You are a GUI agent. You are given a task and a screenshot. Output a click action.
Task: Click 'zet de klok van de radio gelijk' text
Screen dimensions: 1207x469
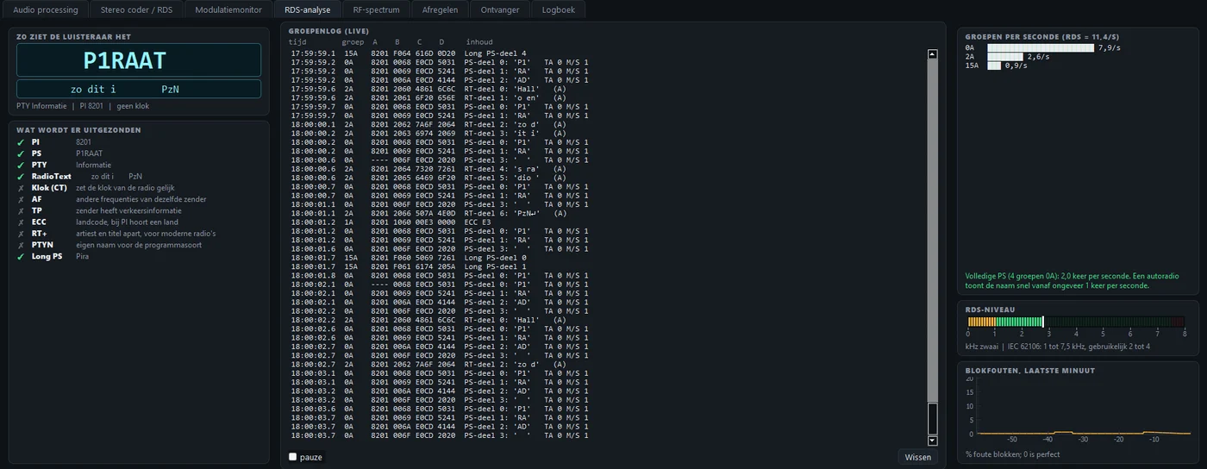point(126,188)
